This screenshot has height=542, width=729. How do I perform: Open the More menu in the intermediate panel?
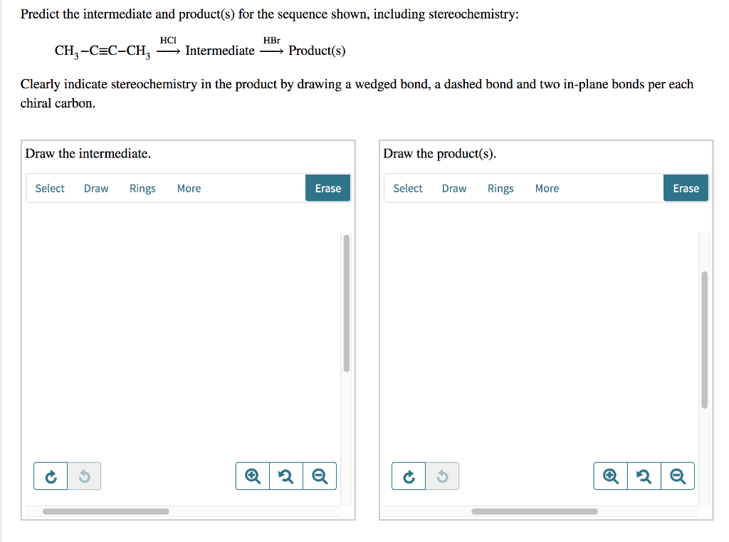tap(189, 188)
